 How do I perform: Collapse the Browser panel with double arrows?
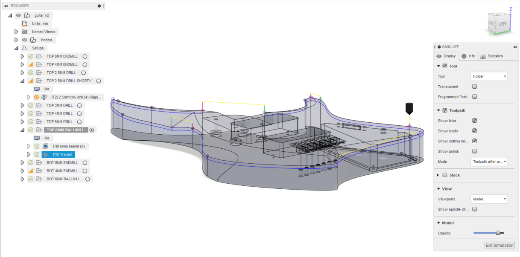click(x=6, y=6)
